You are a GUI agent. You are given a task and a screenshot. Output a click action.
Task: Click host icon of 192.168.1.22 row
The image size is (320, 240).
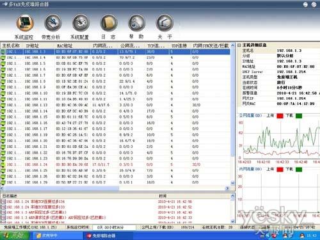(3, 153)
